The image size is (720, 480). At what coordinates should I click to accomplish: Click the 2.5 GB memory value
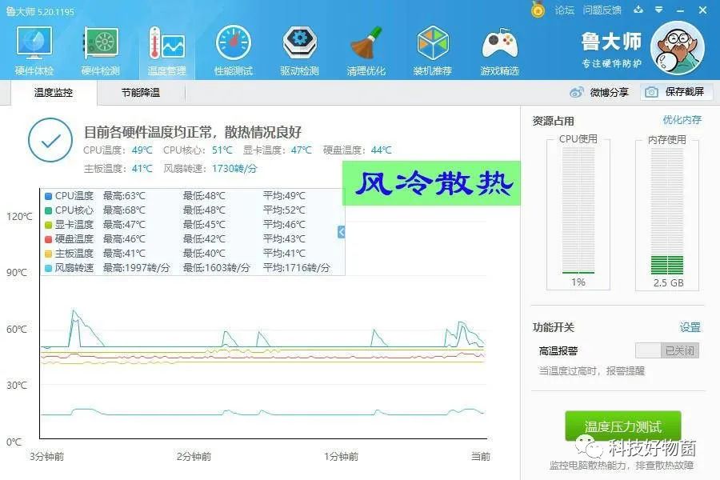click(669, 283)
